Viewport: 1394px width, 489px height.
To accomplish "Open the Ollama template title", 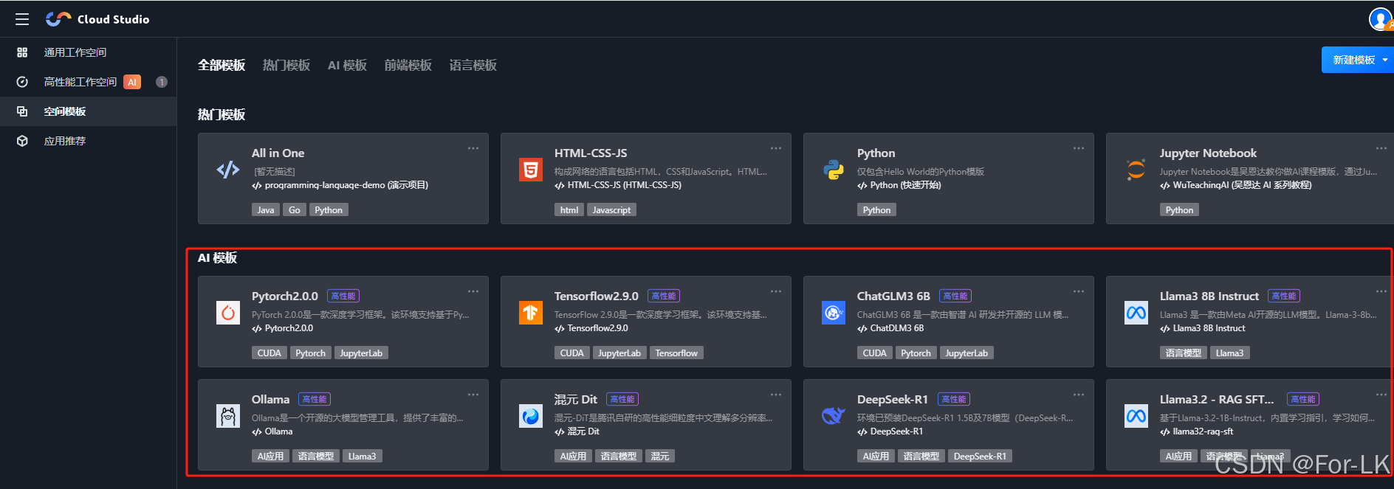I will 270,399.
